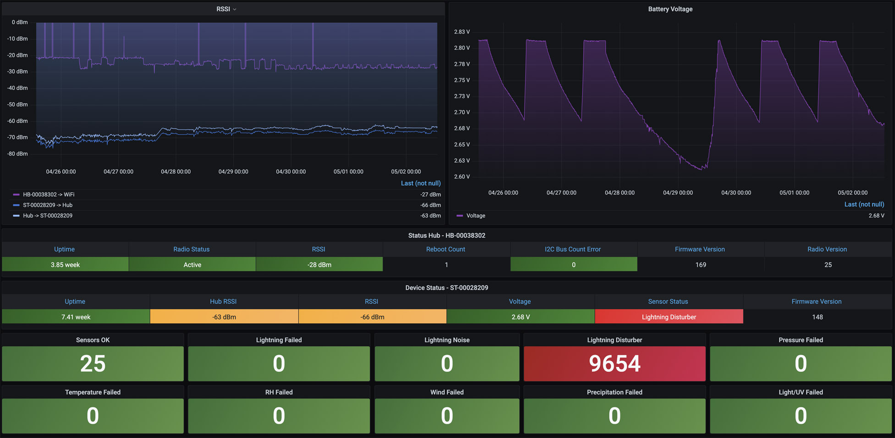This screenshot has height=438, width=895.
Task: Sort by Reboot Count column header
Action: tap(446, 249)
